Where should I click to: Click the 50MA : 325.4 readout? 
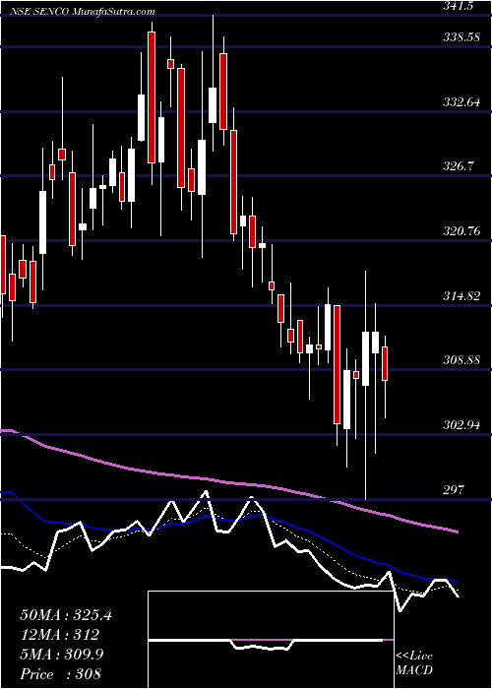coord(66,615)
